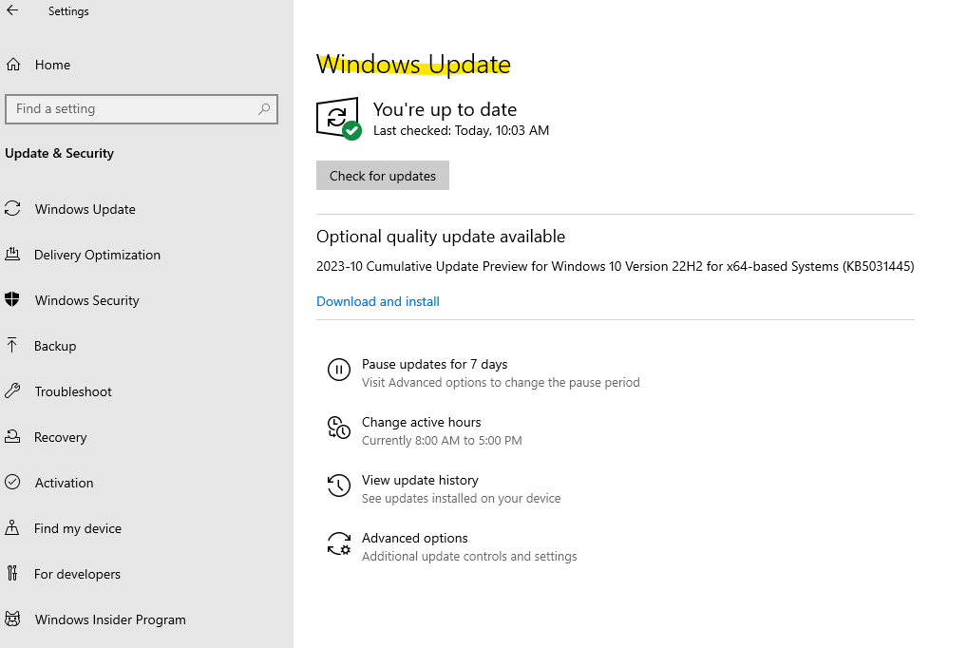The width and height of the screenshot is (967, 648).
Task: Click the advanced options gear icon
Action: (338, 543)
